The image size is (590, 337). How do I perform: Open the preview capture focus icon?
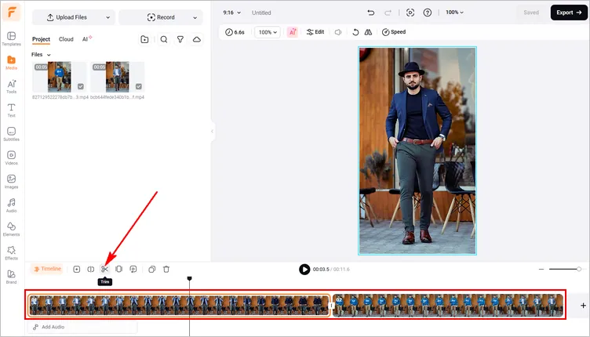[410, 13]
